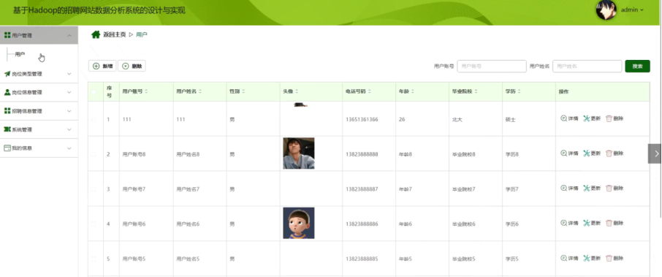662x277 pixels.
Task: Open the 我的信息 menu
Action: click(x=39, y=148)
